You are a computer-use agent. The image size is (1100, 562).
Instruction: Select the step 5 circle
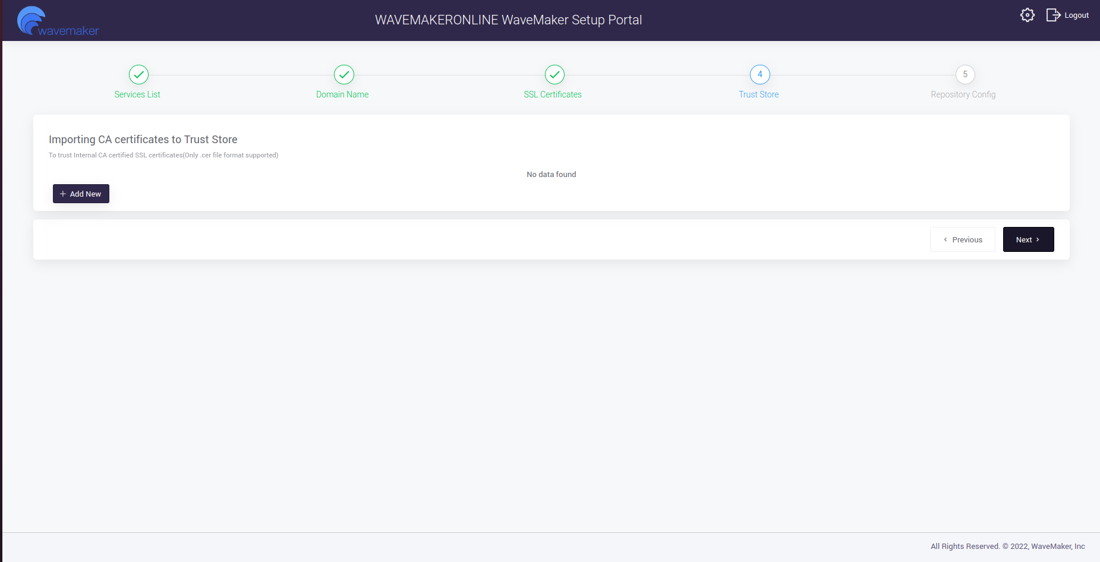coord(965,75)
